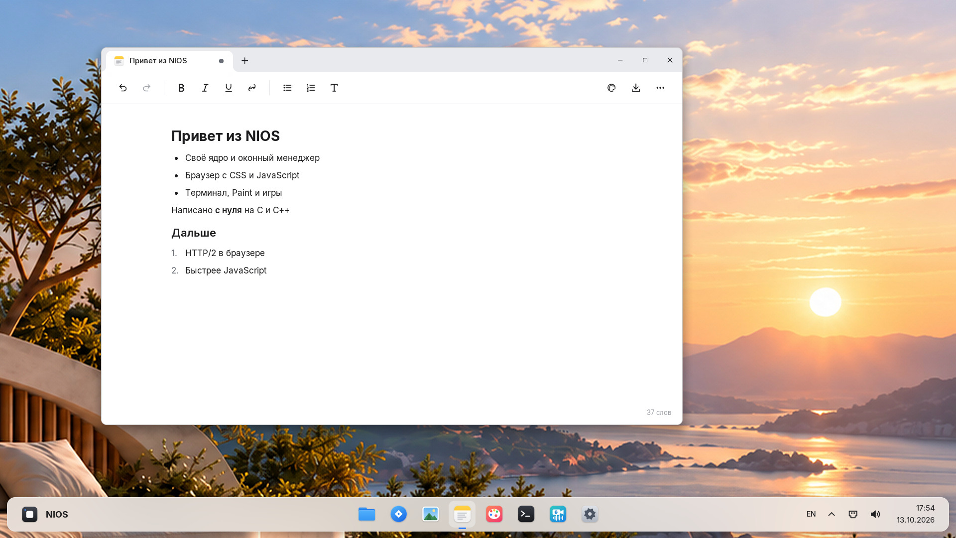Click the line 'Своё ядро и оконный менеджер'
This screenshot has height=538, width=956.
tap(252, 158)
